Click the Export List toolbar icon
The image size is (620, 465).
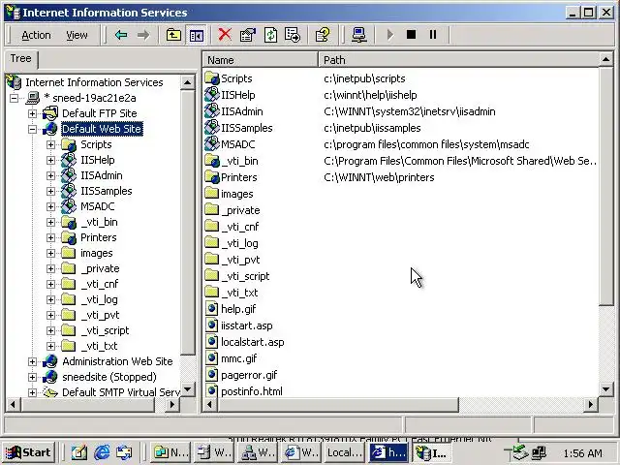(x=293, y=35)
